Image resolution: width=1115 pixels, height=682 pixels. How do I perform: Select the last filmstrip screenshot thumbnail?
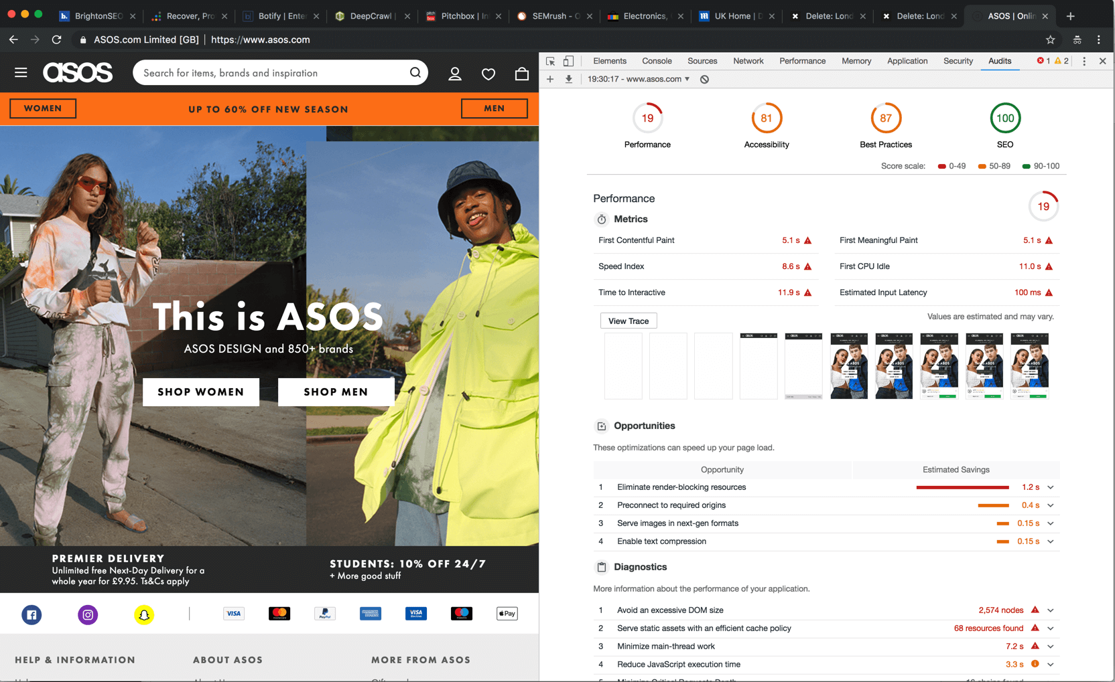pos(1029,366)
